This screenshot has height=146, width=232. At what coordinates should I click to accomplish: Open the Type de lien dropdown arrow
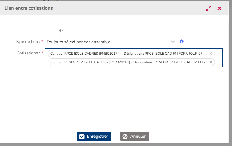(173, 42)
